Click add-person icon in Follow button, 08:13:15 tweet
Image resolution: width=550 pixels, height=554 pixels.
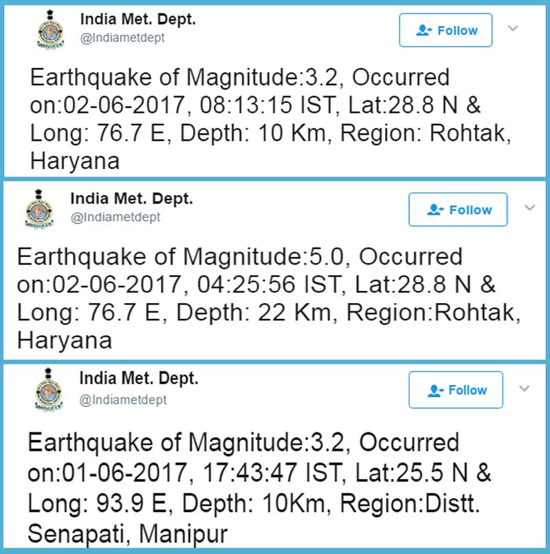[424, 30]
